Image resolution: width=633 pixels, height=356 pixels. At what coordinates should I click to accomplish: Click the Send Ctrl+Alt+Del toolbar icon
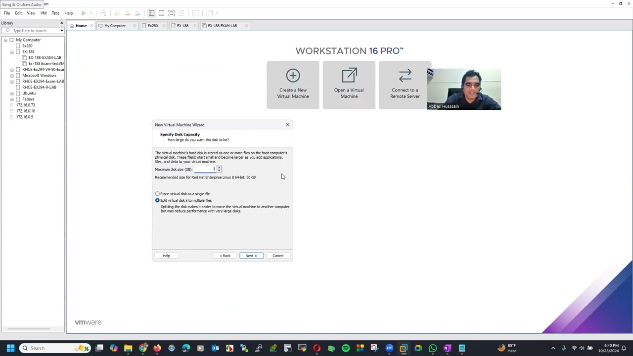point(103,13)
